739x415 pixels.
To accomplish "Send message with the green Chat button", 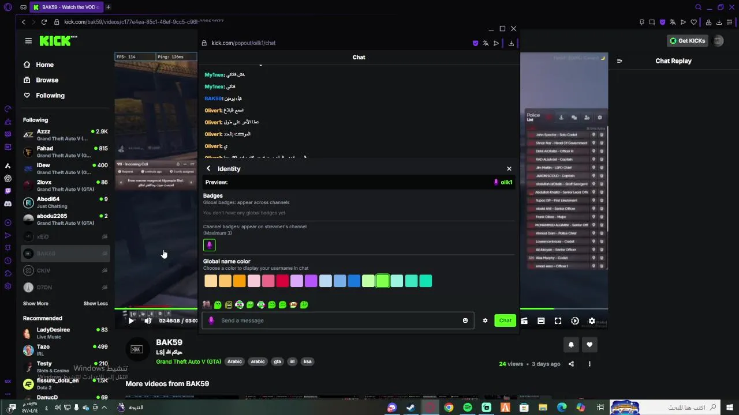I will [505, 320].
